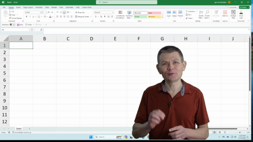
Task: Open Conditional Formatting
Action: tap(120, 15)
